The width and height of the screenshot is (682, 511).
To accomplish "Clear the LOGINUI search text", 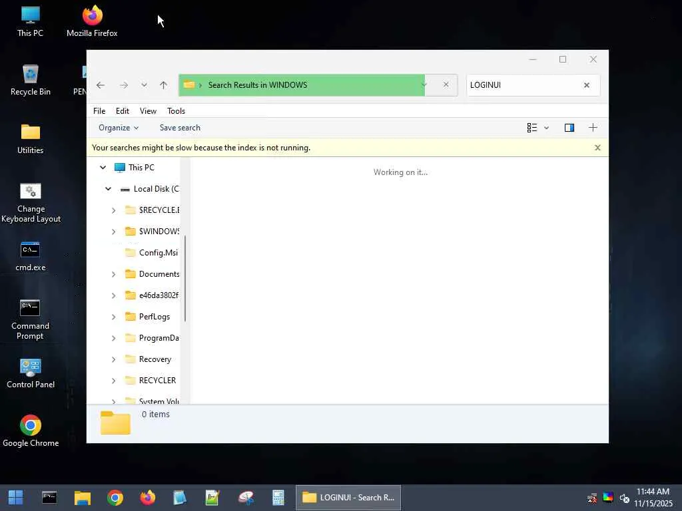I will pyautogui.click(x=587, y=85).
